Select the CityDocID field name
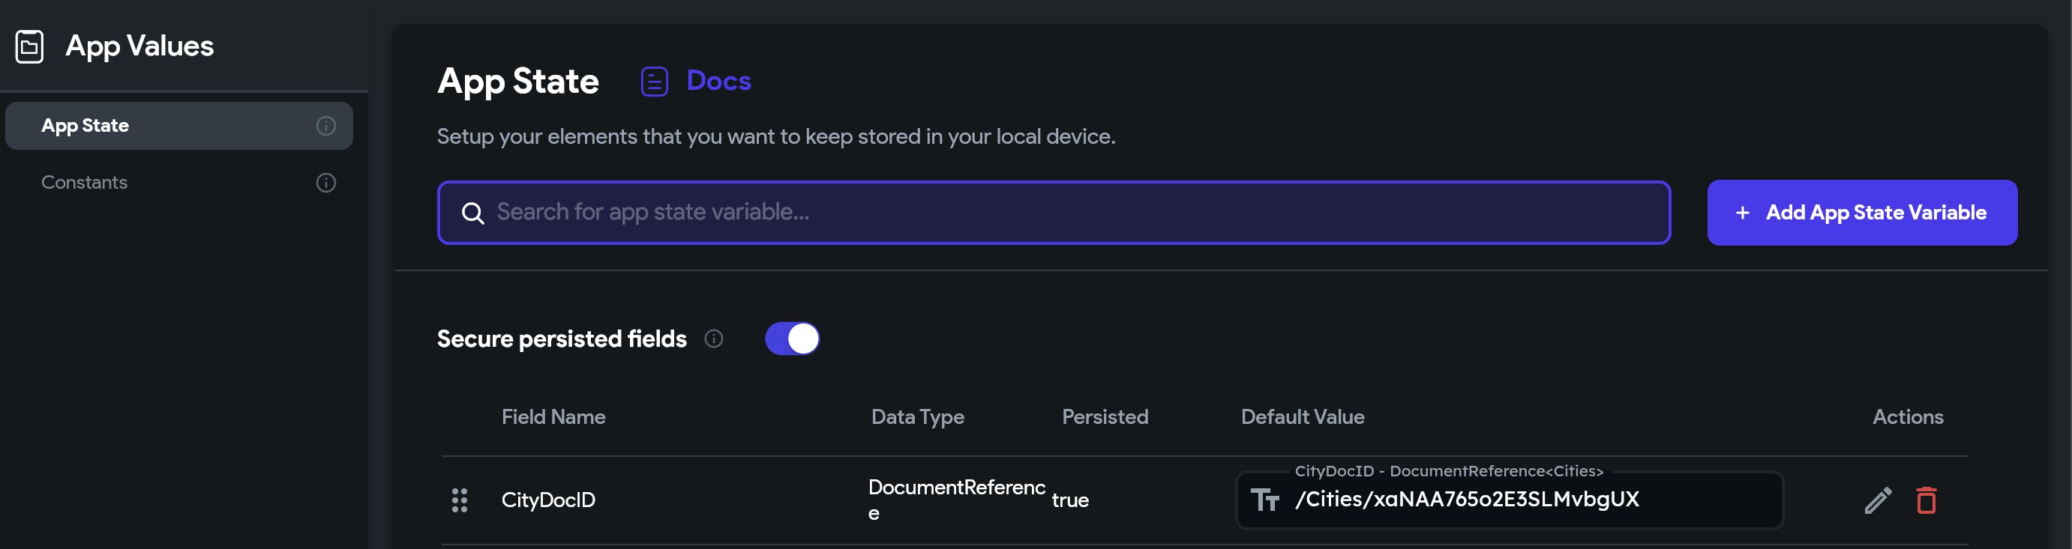 coord(549,500)
